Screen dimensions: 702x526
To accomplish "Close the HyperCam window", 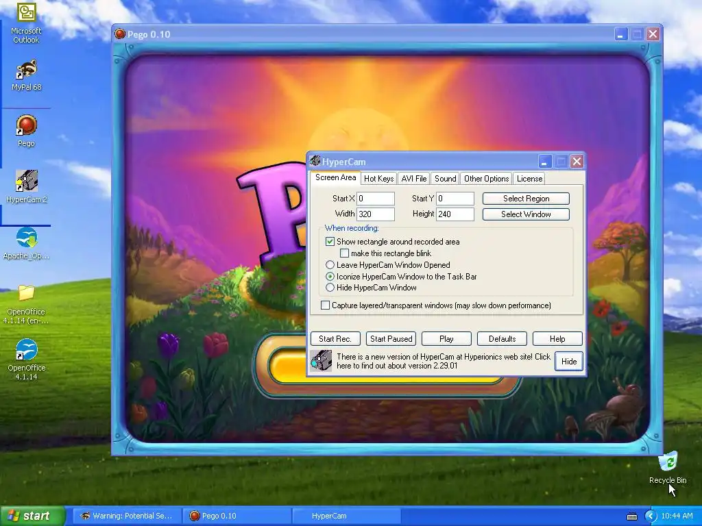I will click(x=577, y=162).
